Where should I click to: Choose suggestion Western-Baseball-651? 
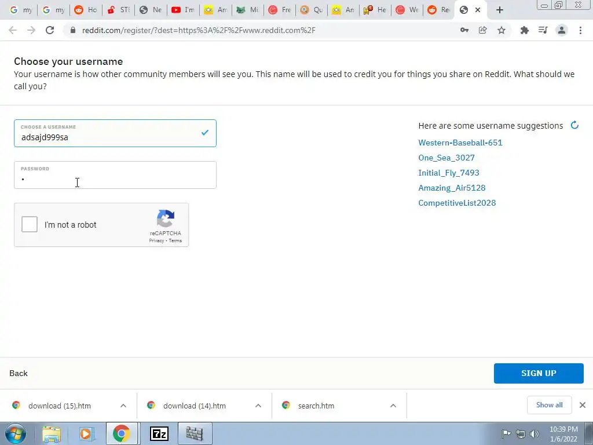[460, 143]
